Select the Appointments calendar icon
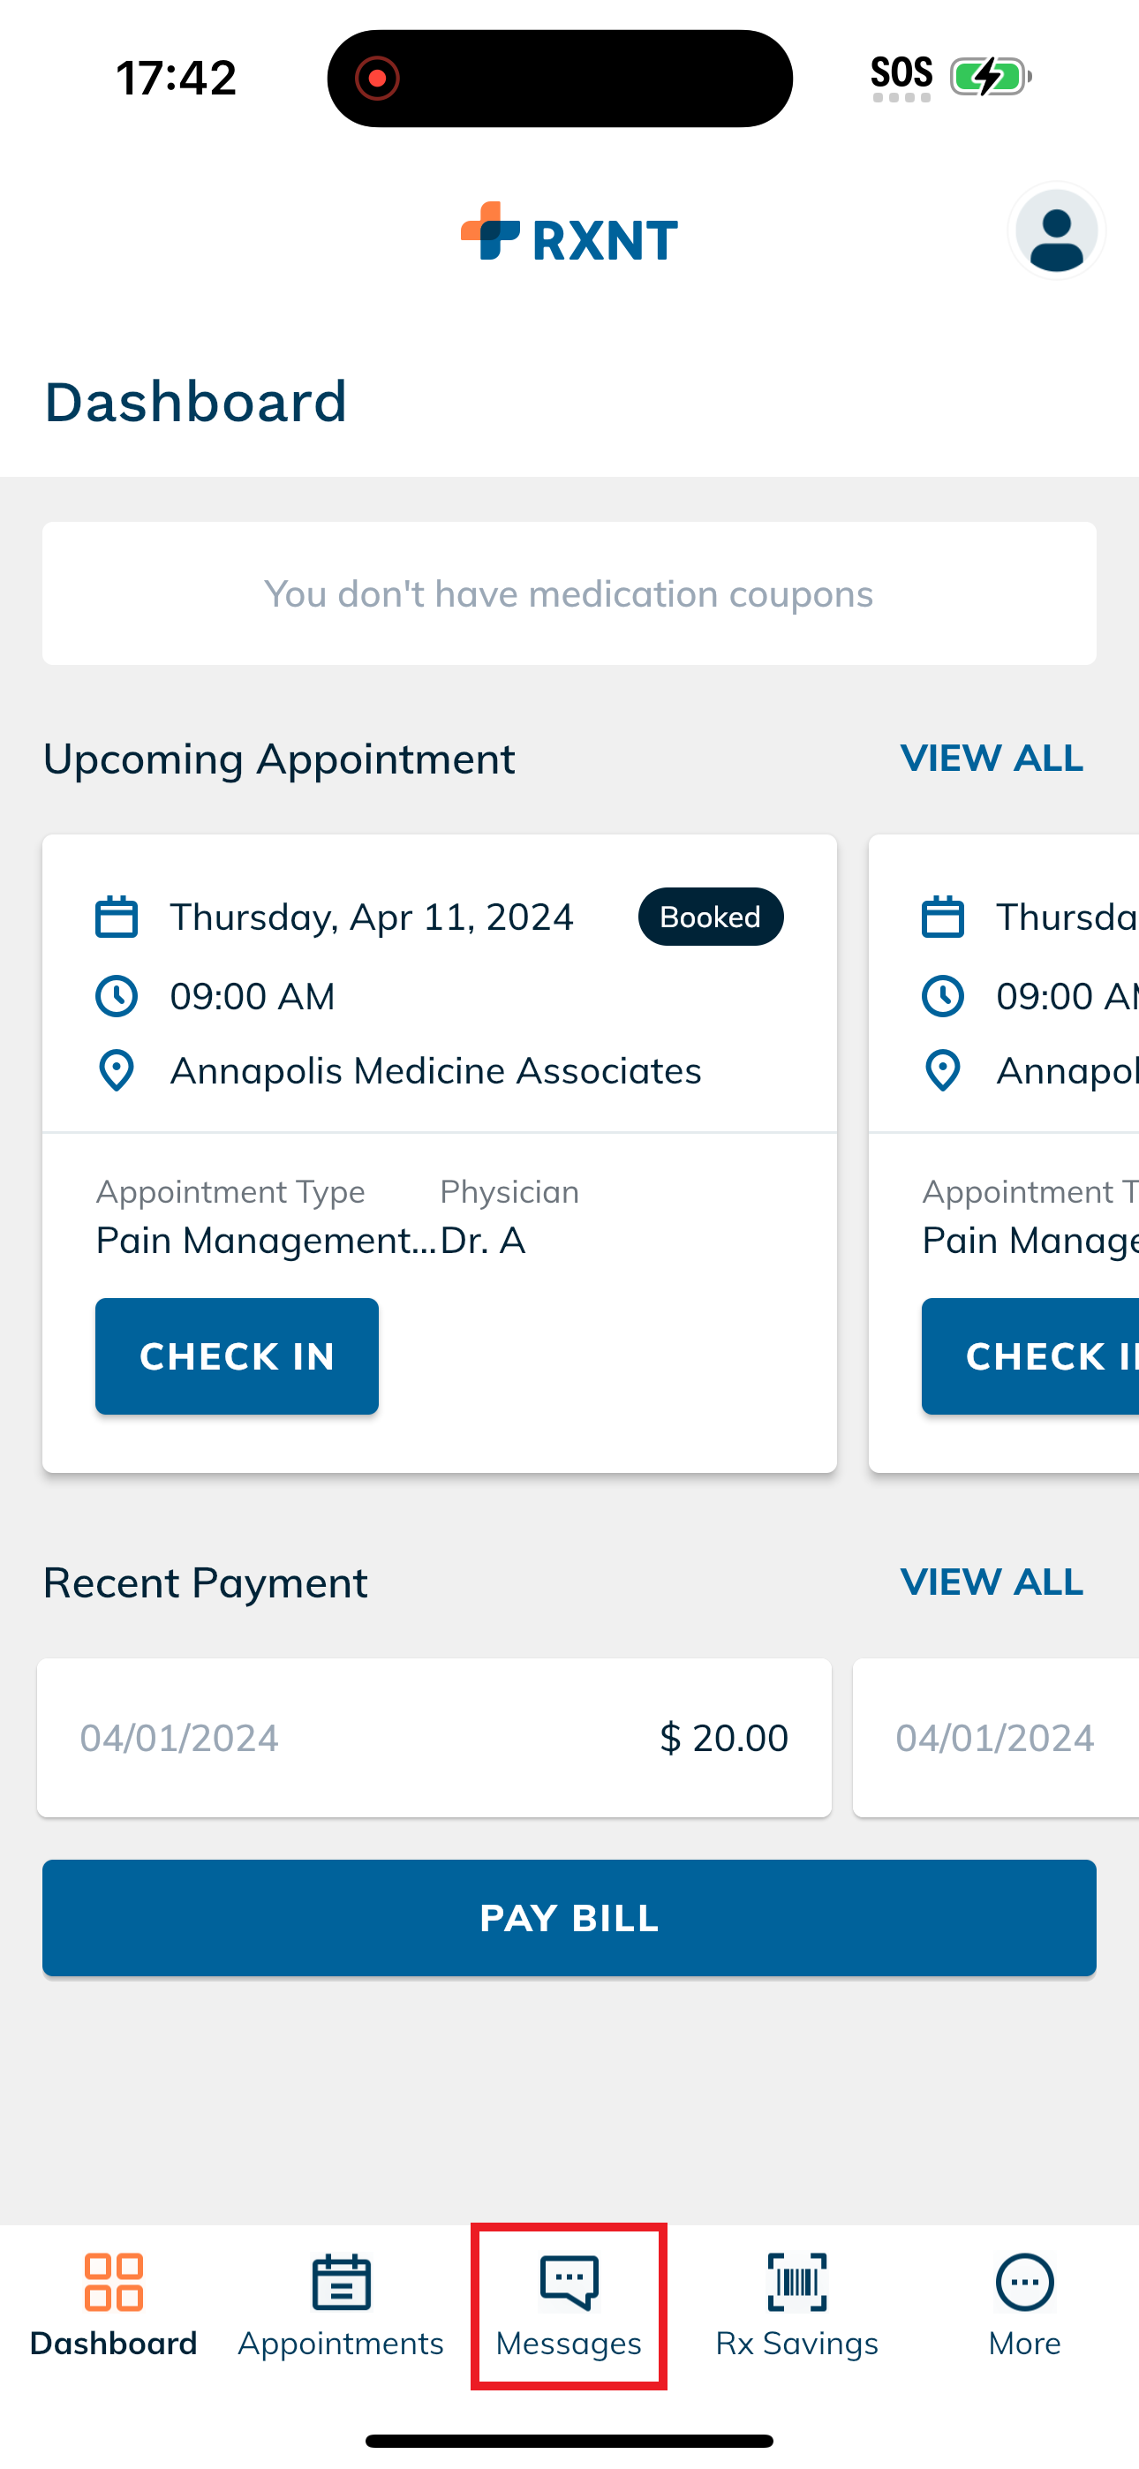The image size is (1139, 2469). point(342,2282)
